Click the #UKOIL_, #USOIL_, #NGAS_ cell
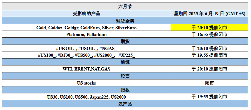251x110 pixels. click(87, 48)
